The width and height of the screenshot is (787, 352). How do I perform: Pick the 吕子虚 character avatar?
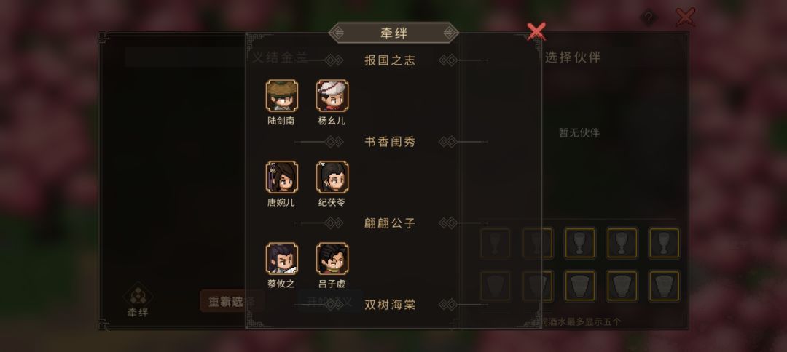pyautogui.click(x=332, y=258)
